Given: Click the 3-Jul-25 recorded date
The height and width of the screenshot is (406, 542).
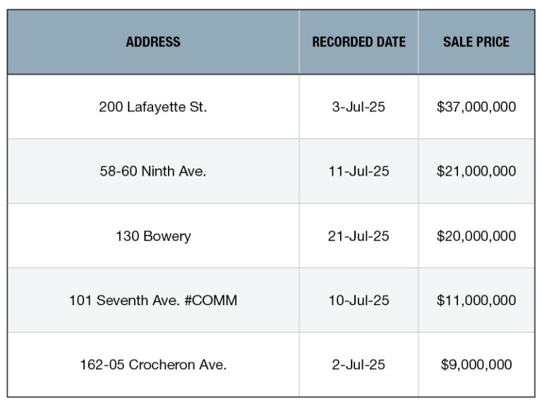Looking at the screenshot, I should point(359,106).
